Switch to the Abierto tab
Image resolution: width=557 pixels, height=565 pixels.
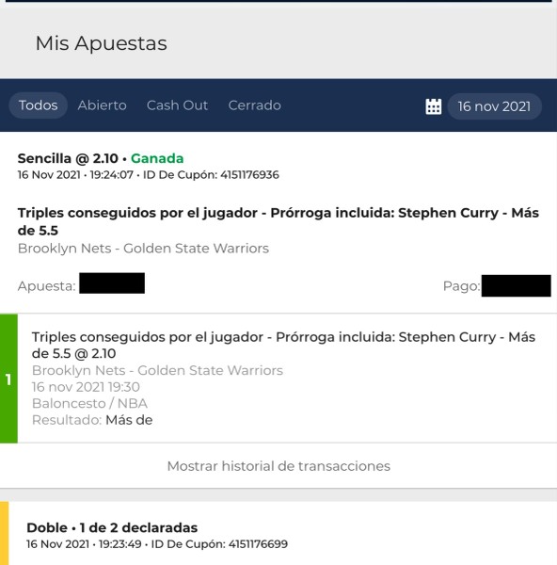[103, 105]
